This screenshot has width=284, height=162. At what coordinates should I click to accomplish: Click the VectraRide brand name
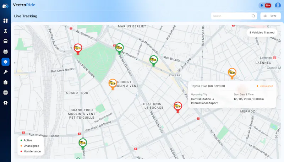tap(24, 5)
